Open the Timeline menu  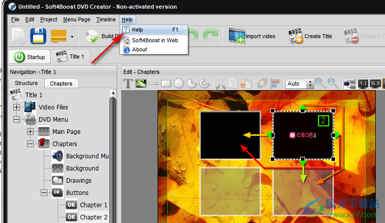point(106,20)
